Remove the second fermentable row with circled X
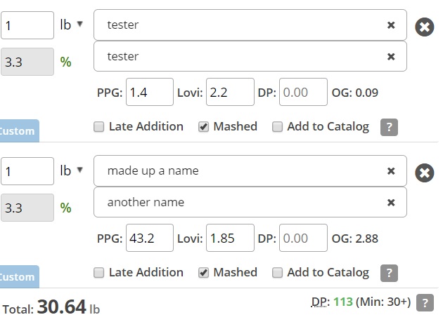 tap(424, 173)
